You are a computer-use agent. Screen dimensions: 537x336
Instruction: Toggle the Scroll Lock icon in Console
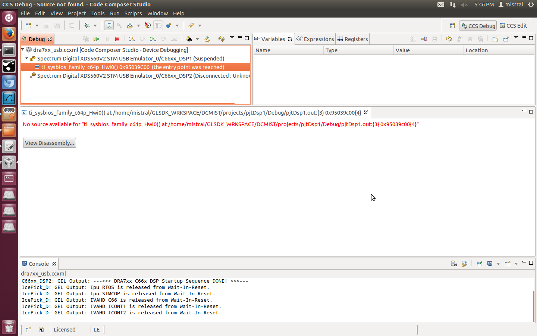(x=464, y=264)
